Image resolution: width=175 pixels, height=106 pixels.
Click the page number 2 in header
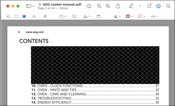[x=19, y=32]
